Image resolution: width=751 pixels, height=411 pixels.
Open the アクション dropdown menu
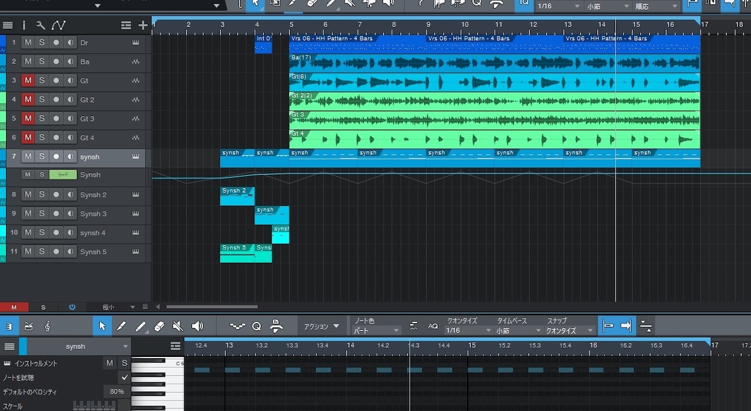point(322,326)
